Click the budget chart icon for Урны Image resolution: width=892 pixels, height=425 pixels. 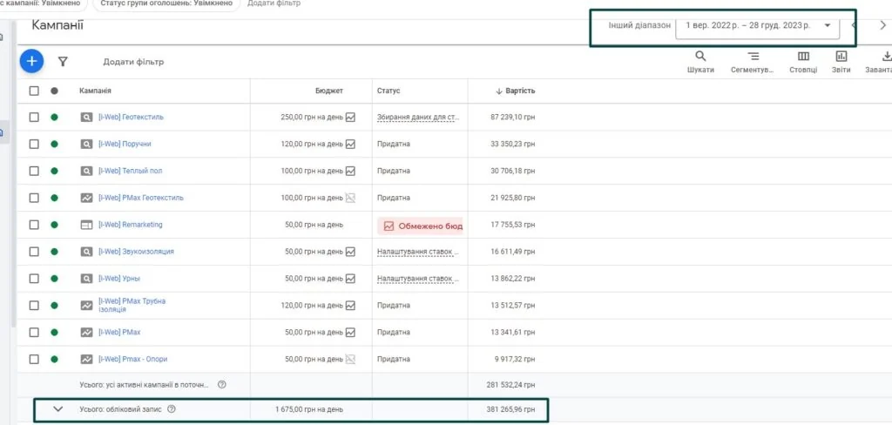[x=350, y=279]
